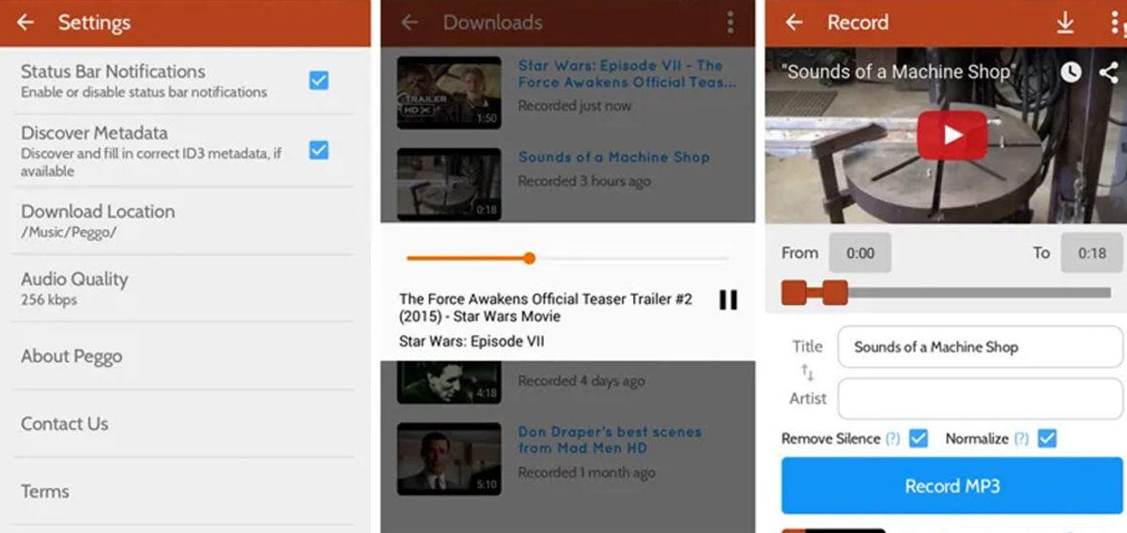Open the Star Wars Episode VII trailer thumbnail

(449, 92)
